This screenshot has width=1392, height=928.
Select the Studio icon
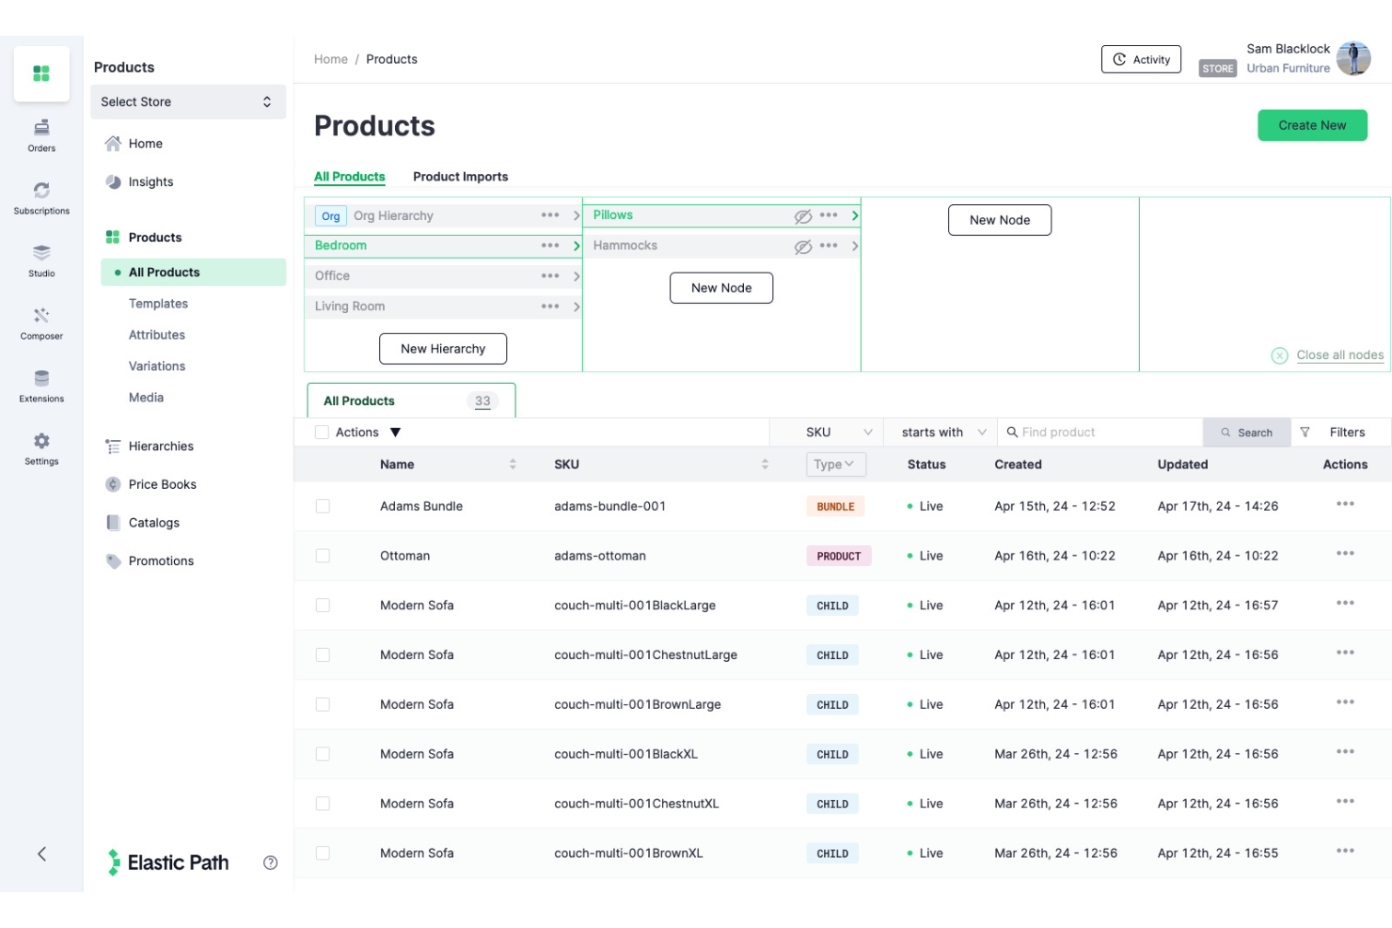coord(41,254)
